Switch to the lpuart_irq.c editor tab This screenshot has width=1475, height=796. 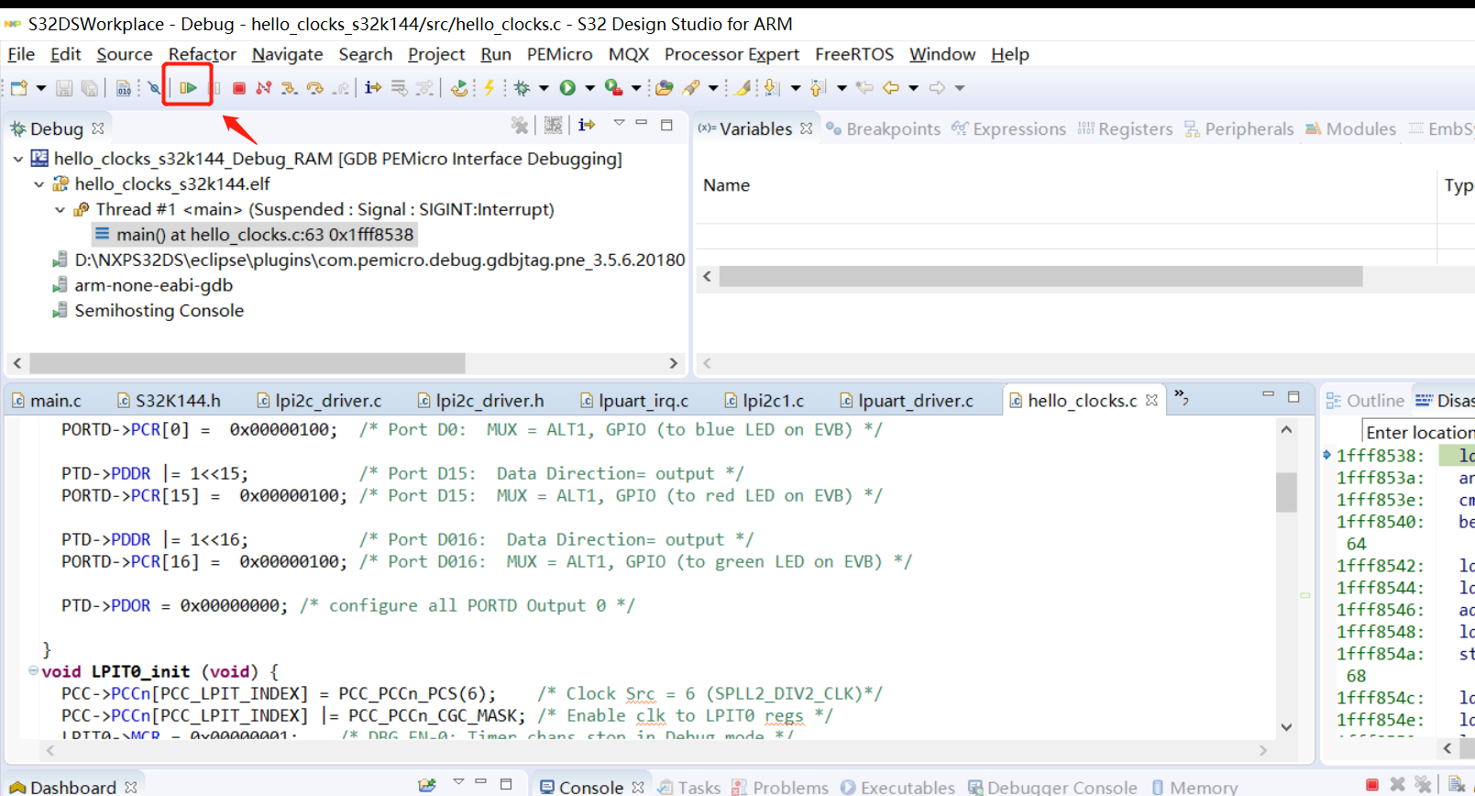click(642, 401)
